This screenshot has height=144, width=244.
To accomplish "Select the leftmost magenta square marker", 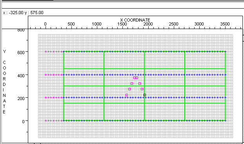I will (127, 95).
